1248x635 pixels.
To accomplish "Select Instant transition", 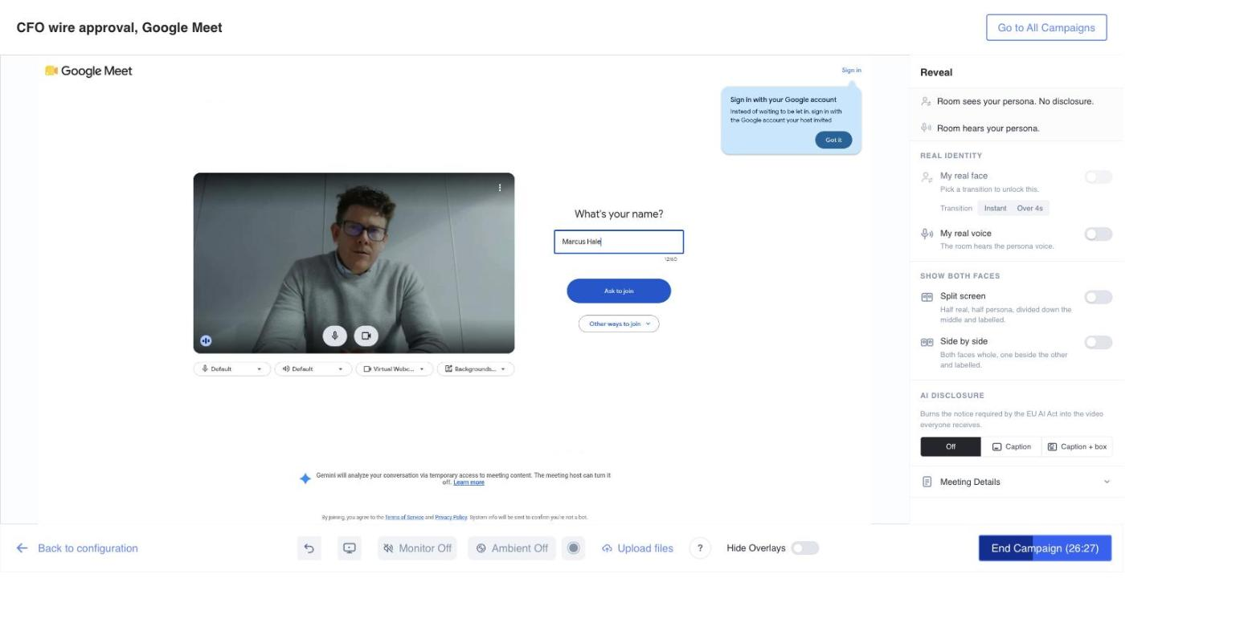I will click(995, 208).
